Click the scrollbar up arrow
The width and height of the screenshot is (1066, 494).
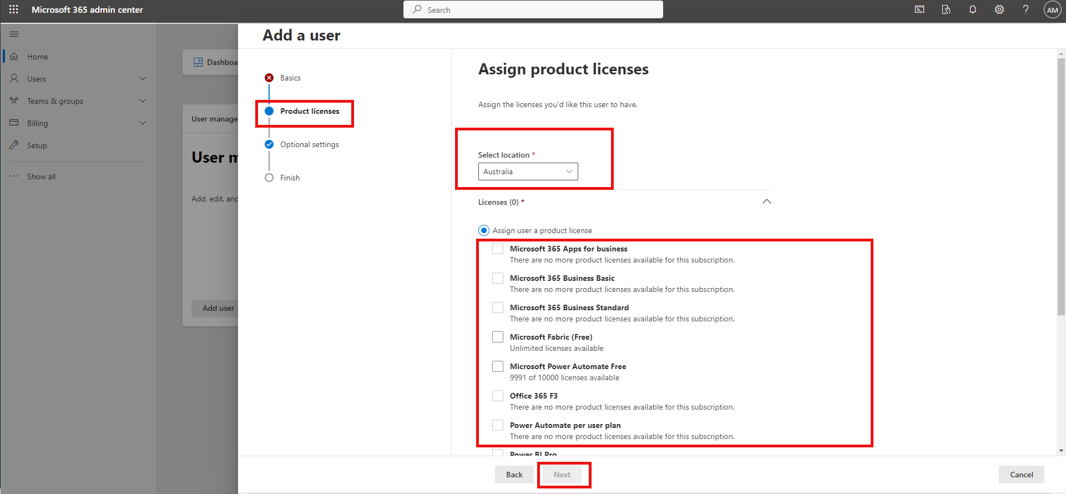(1061, 54)
